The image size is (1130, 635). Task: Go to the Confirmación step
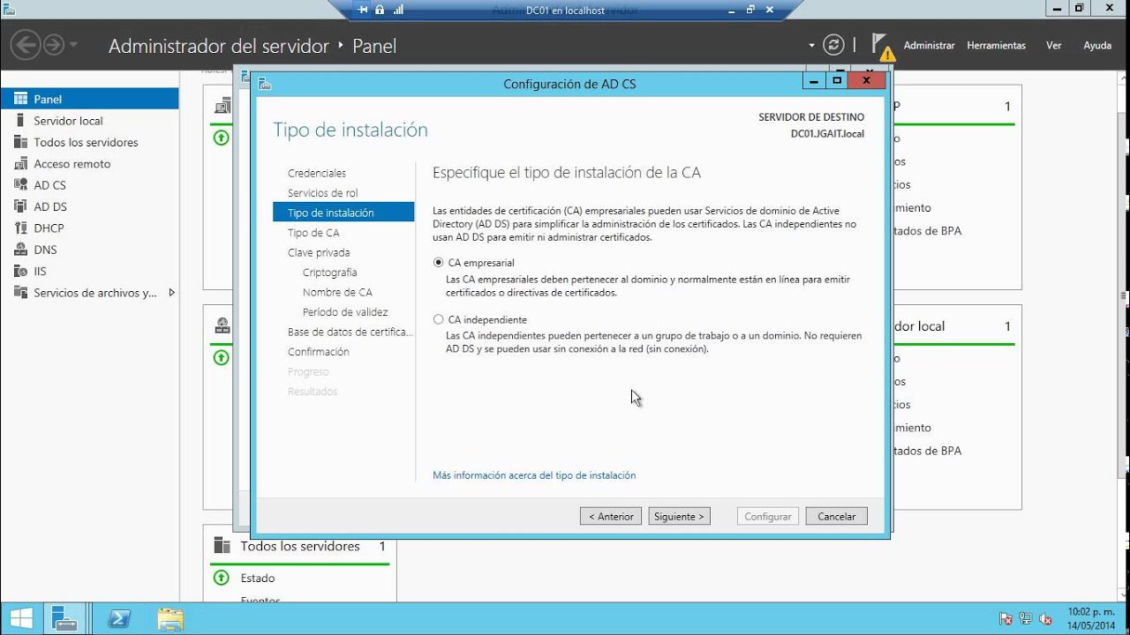(319, 352)
